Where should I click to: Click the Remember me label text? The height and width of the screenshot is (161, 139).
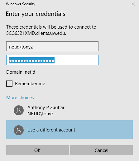[30, 84]
